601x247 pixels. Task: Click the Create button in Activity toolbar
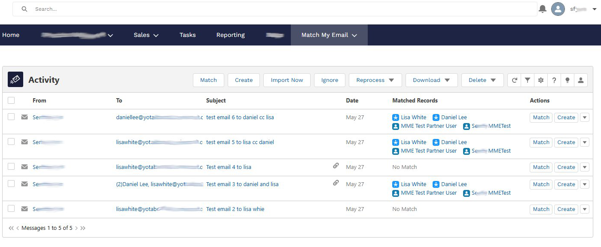coord(244,80)
